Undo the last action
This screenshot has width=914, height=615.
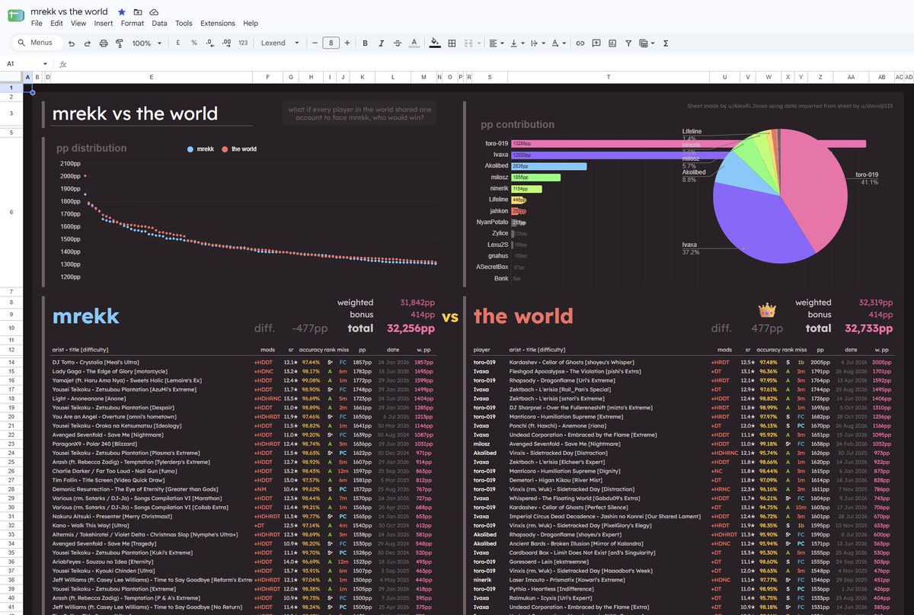[72, 43]
